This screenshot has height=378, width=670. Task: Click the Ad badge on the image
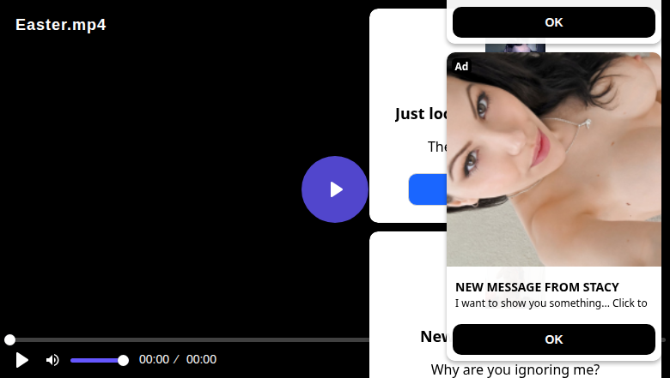click(x=461, y=67)
